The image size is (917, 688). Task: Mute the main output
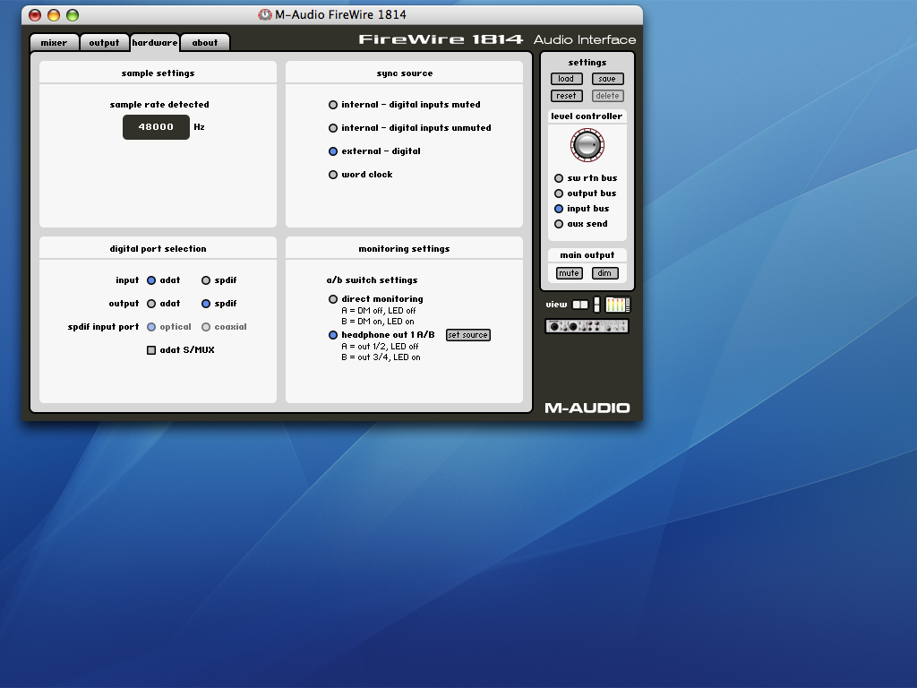[569, 273]
